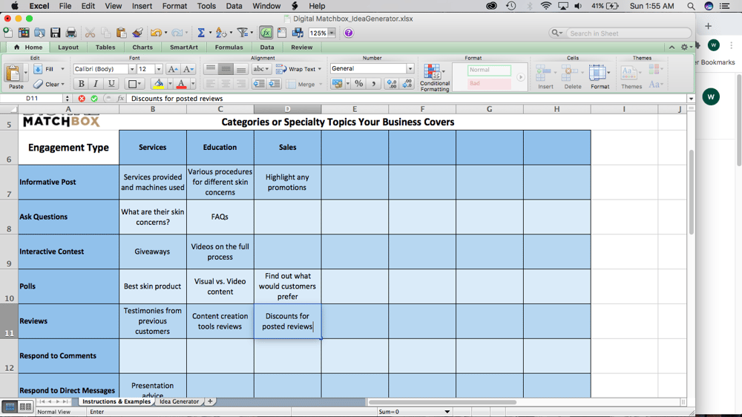Viewport: 742px width, 417px height.
Task: Print the sheet using printer icon
Action: [71, 33]
